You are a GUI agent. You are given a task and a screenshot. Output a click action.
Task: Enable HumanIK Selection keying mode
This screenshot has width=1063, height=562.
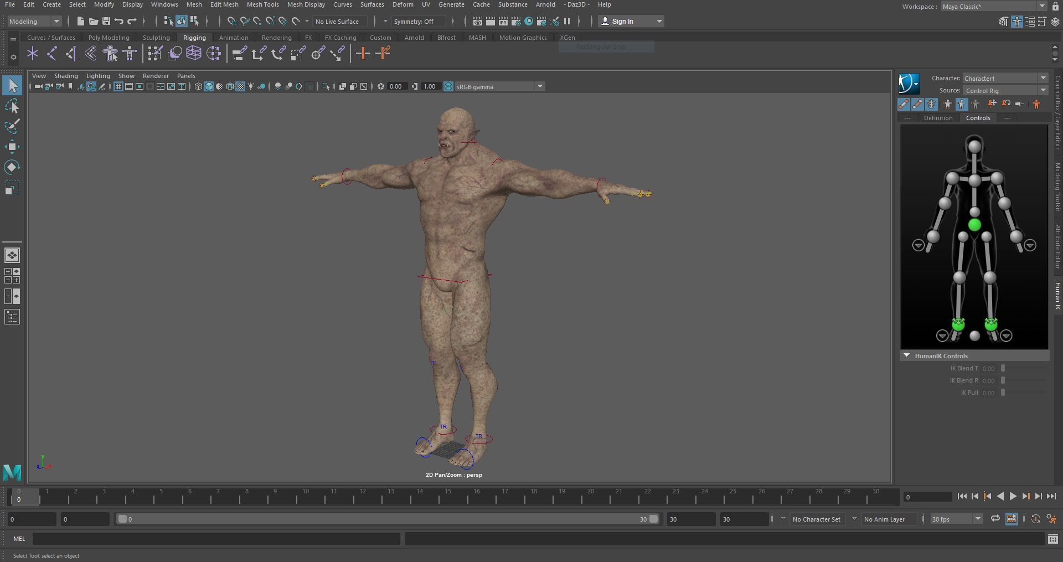pyautogui.click(x=976, y=104)
